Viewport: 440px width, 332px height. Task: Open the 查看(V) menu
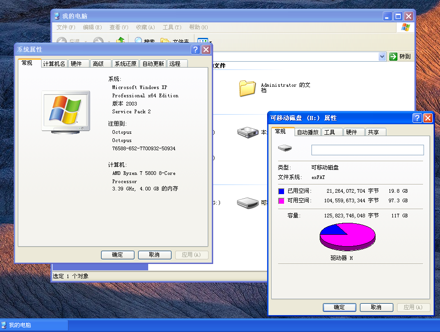point(119,27)
